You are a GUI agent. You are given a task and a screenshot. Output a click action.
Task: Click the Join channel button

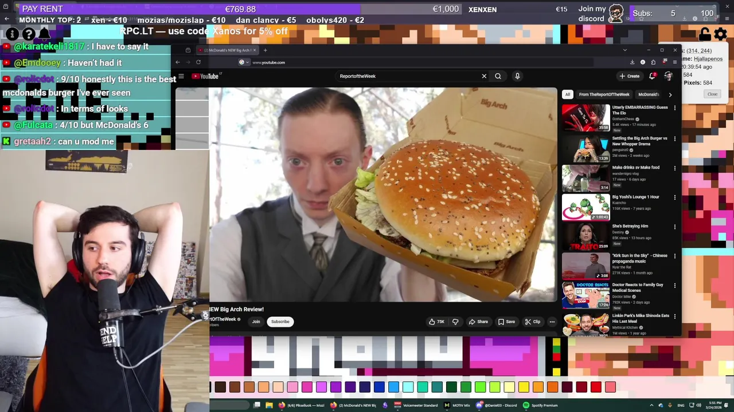[x=256, y=322]
